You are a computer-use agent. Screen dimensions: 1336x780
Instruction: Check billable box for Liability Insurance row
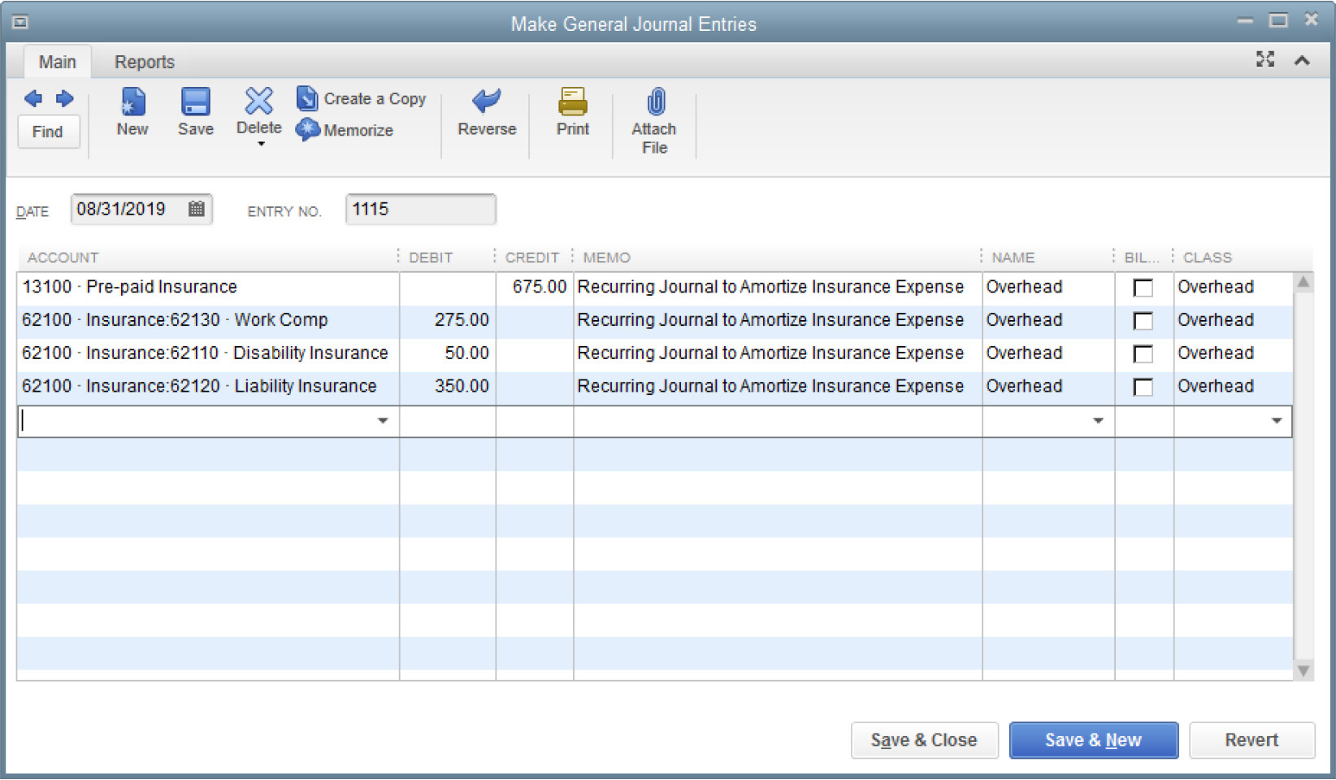click(1143, 387)
